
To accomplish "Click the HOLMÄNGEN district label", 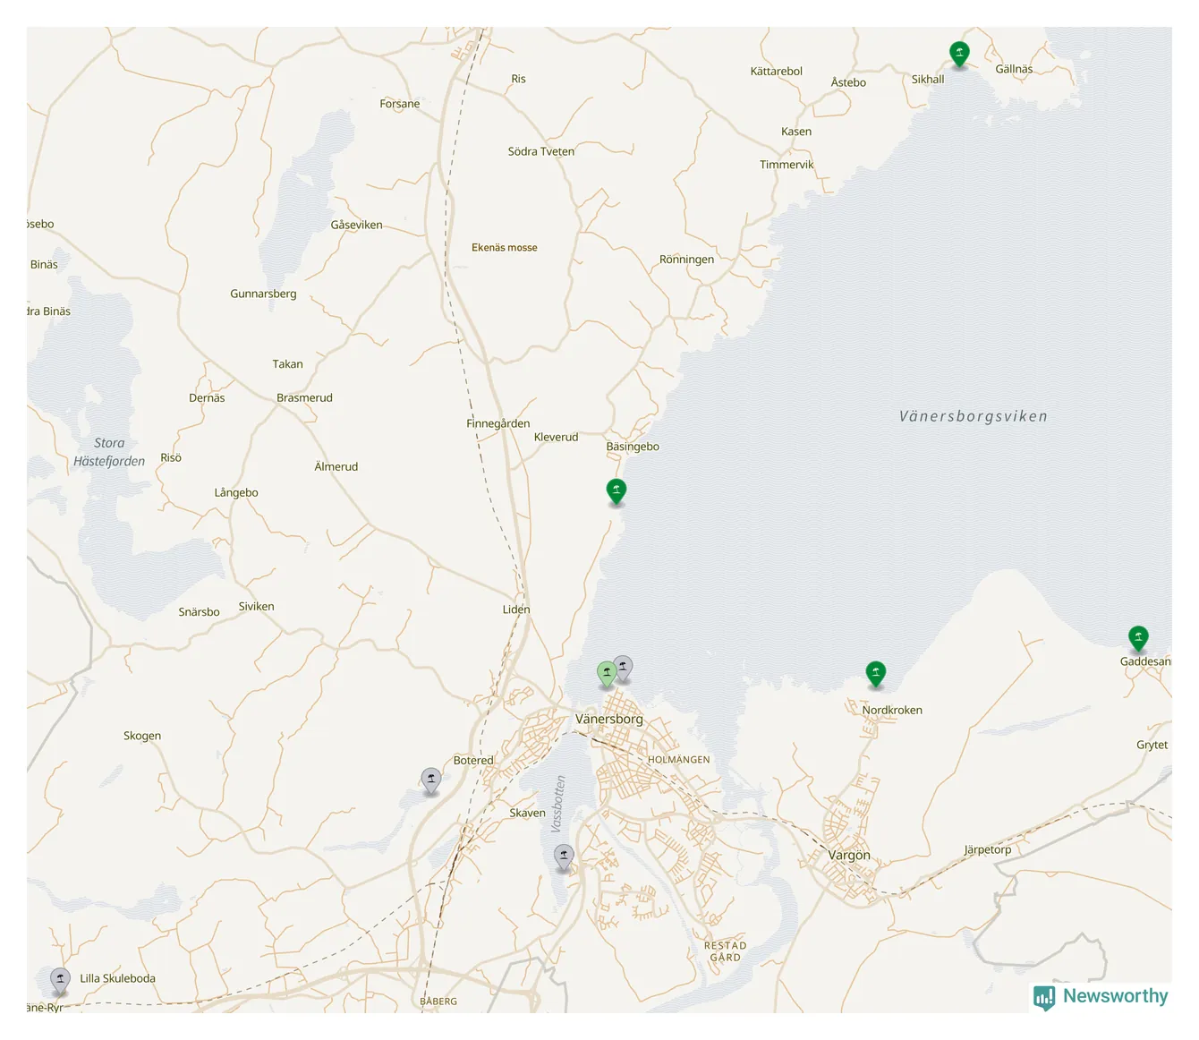I will click(x=678, y=760).
